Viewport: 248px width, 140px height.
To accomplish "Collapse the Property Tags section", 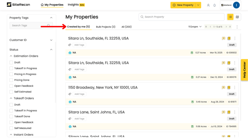I will pos(51,17).
